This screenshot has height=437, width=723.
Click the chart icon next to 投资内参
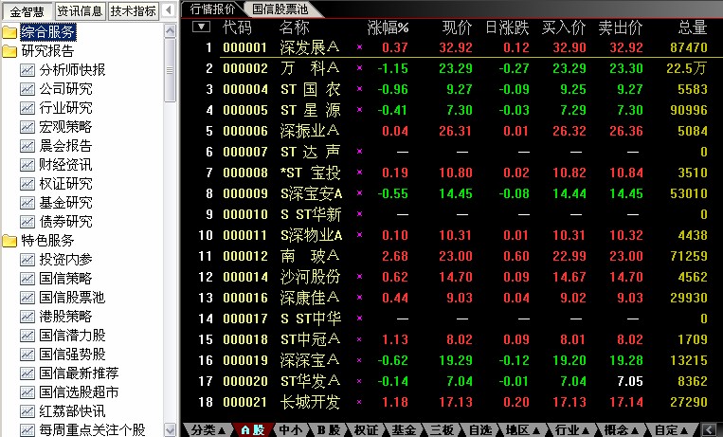[27, 260]
